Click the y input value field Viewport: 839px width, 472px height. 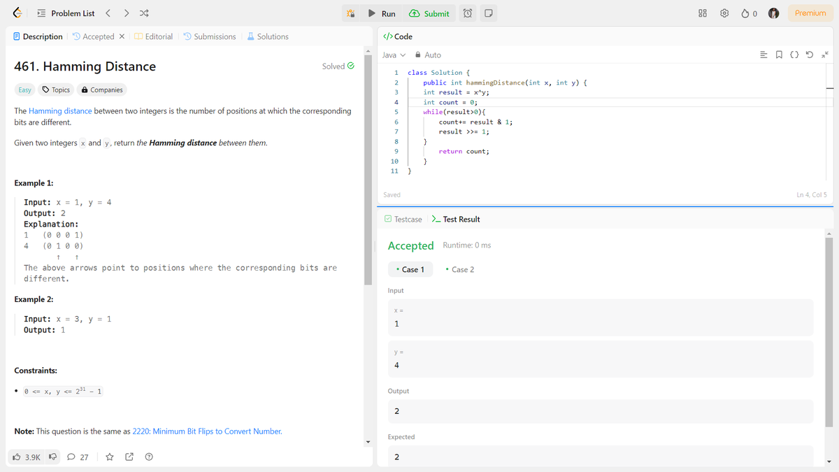[601, 359]
